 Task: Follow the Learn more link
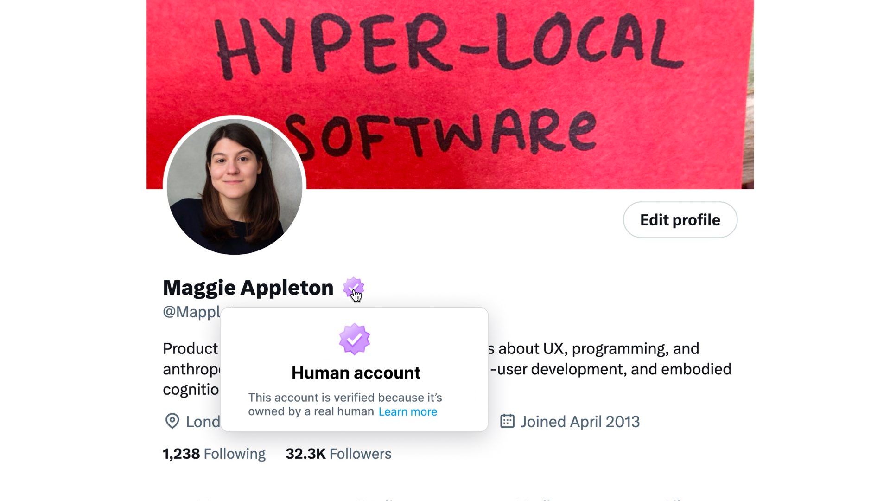[407, 411]
